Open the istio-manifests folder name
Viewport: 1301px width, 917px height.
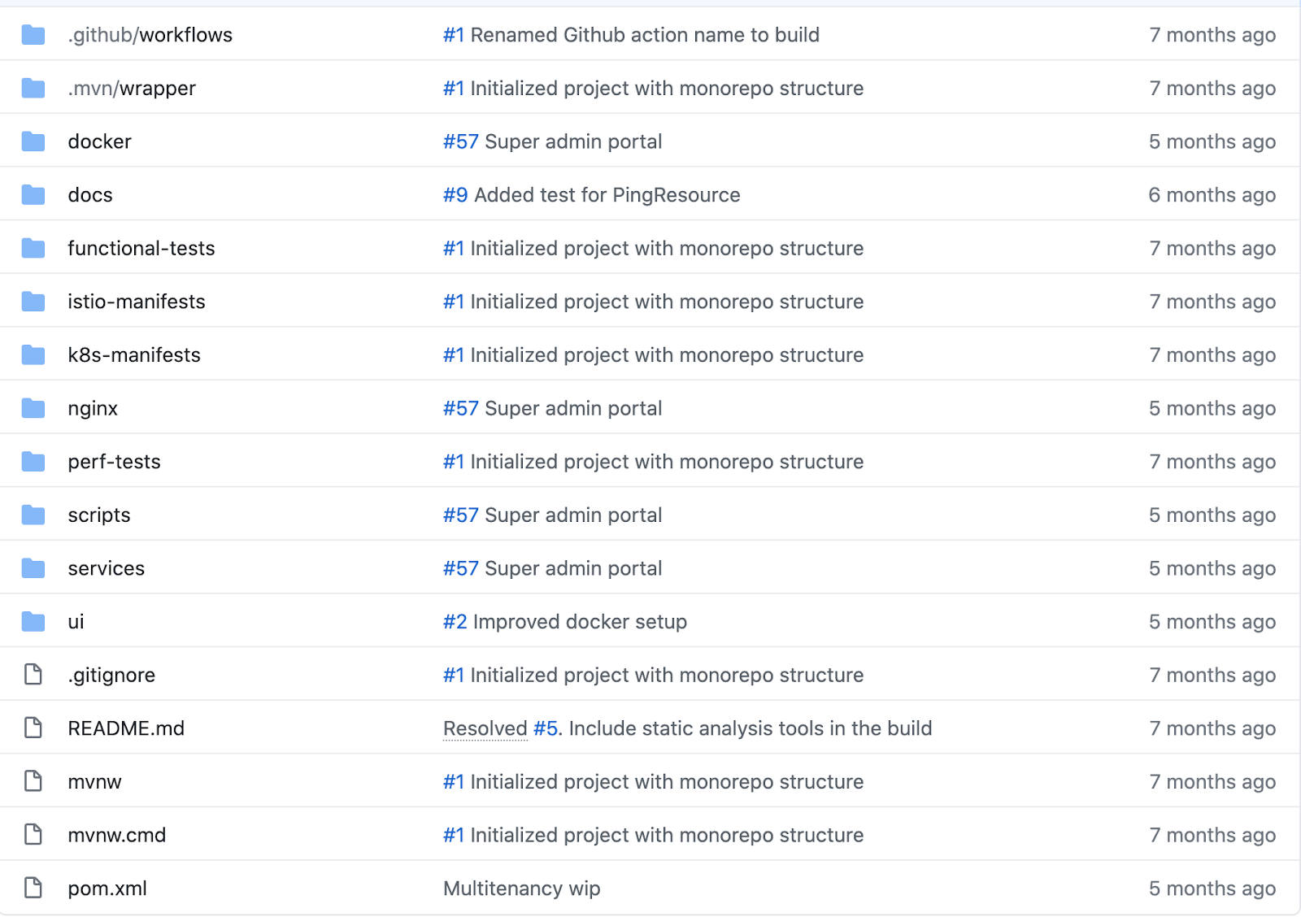tap(137, 302)
